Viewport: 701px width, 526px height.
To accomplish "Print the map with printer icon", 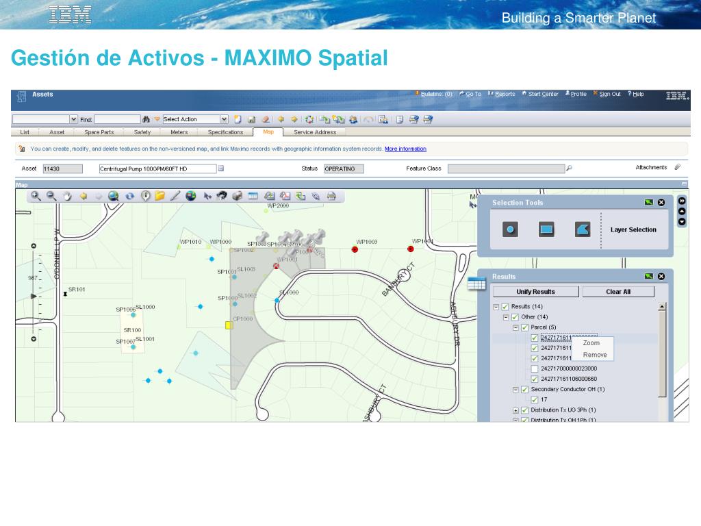I will click(331, 196).
